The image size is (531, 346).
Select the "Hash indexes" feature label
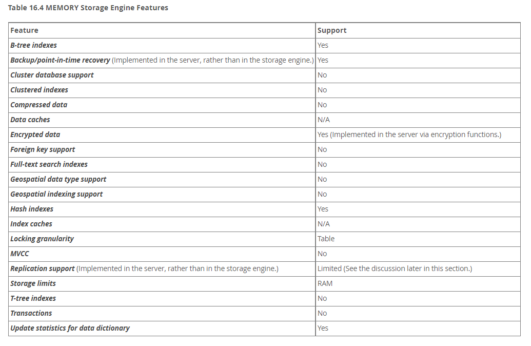32,209
